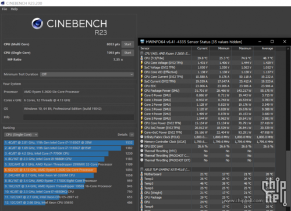Click the Info input field

[x=79, y=117]
